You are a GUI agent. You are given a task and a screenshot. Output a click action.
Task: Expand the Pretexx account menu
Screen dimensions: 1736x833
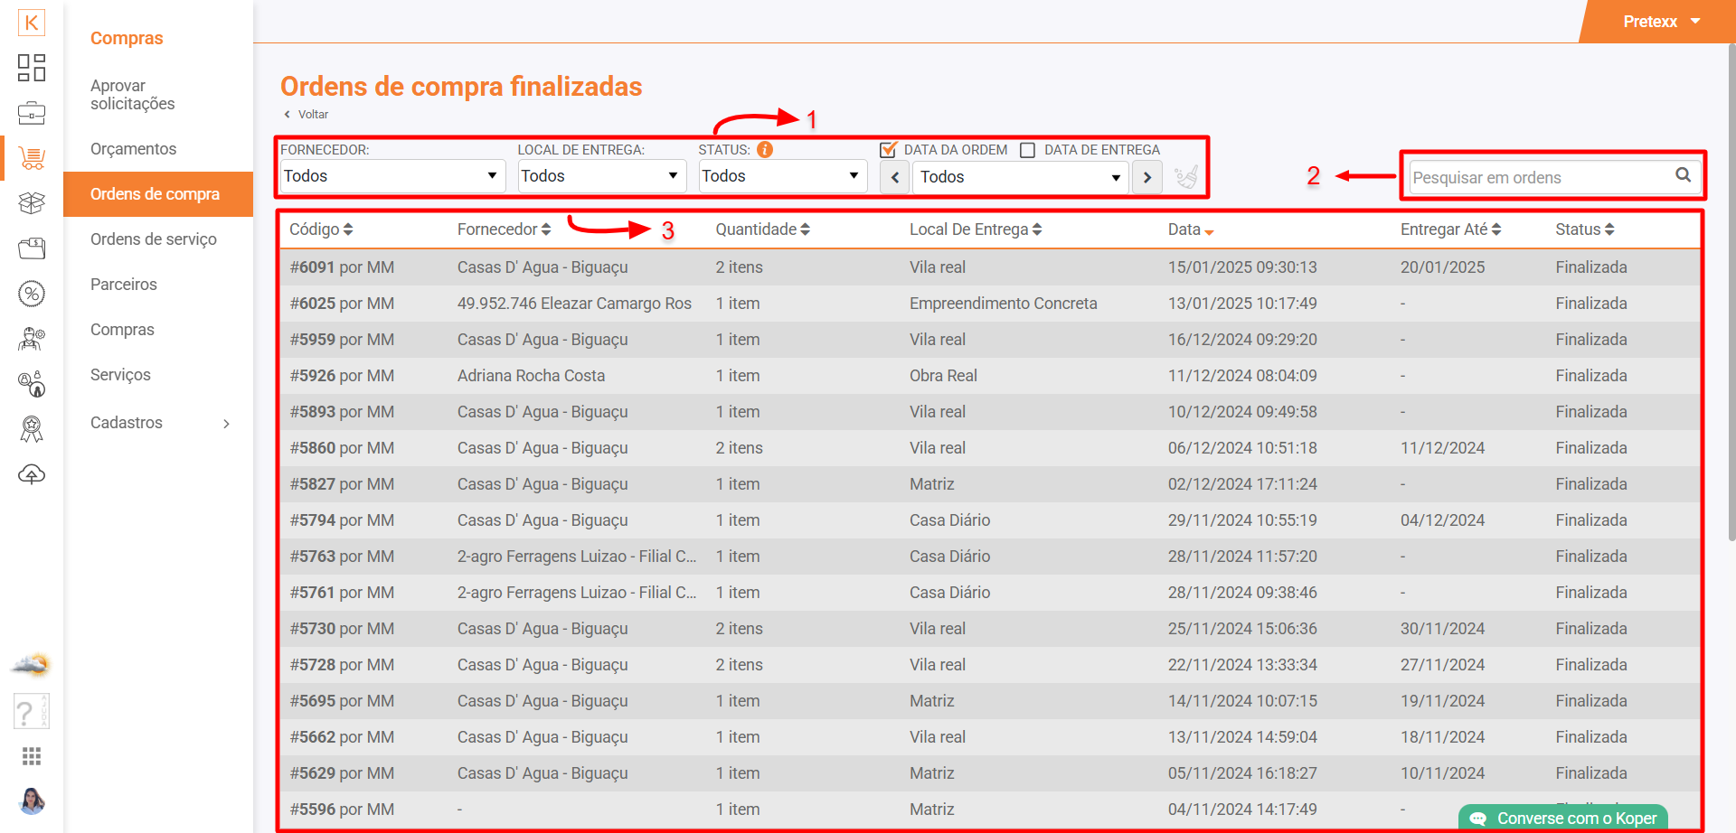tap(1661, 22)
